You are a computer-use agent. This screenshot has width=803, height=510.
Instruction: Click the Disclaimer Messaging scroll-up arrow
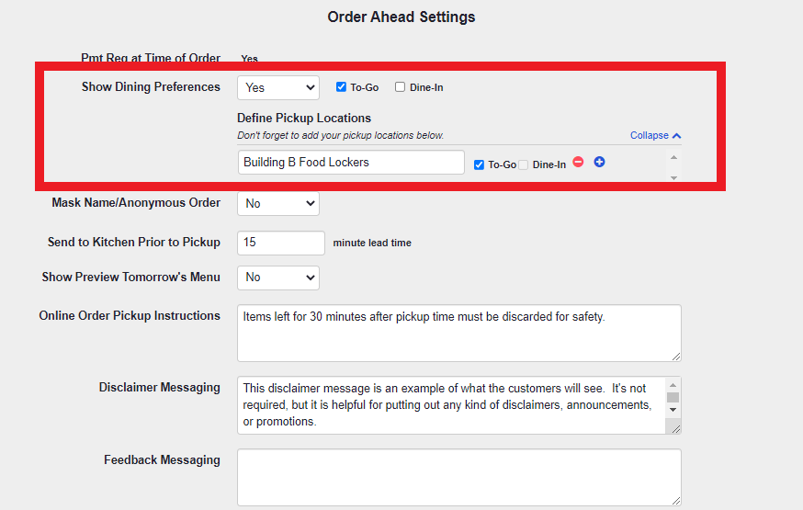(673, 385)
